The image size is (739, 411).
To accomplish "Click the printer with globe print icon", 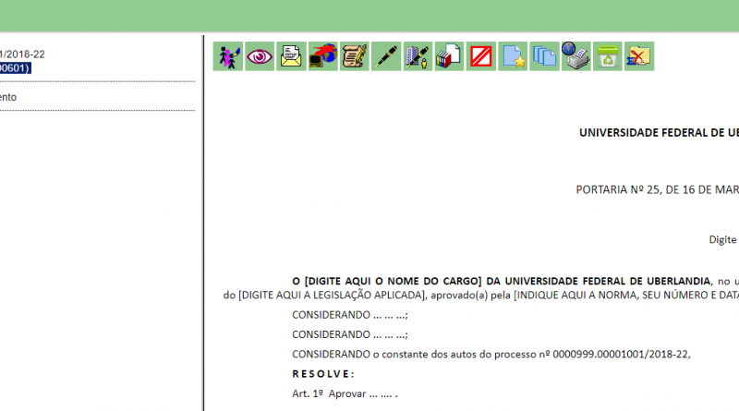I will click(575, 56).
